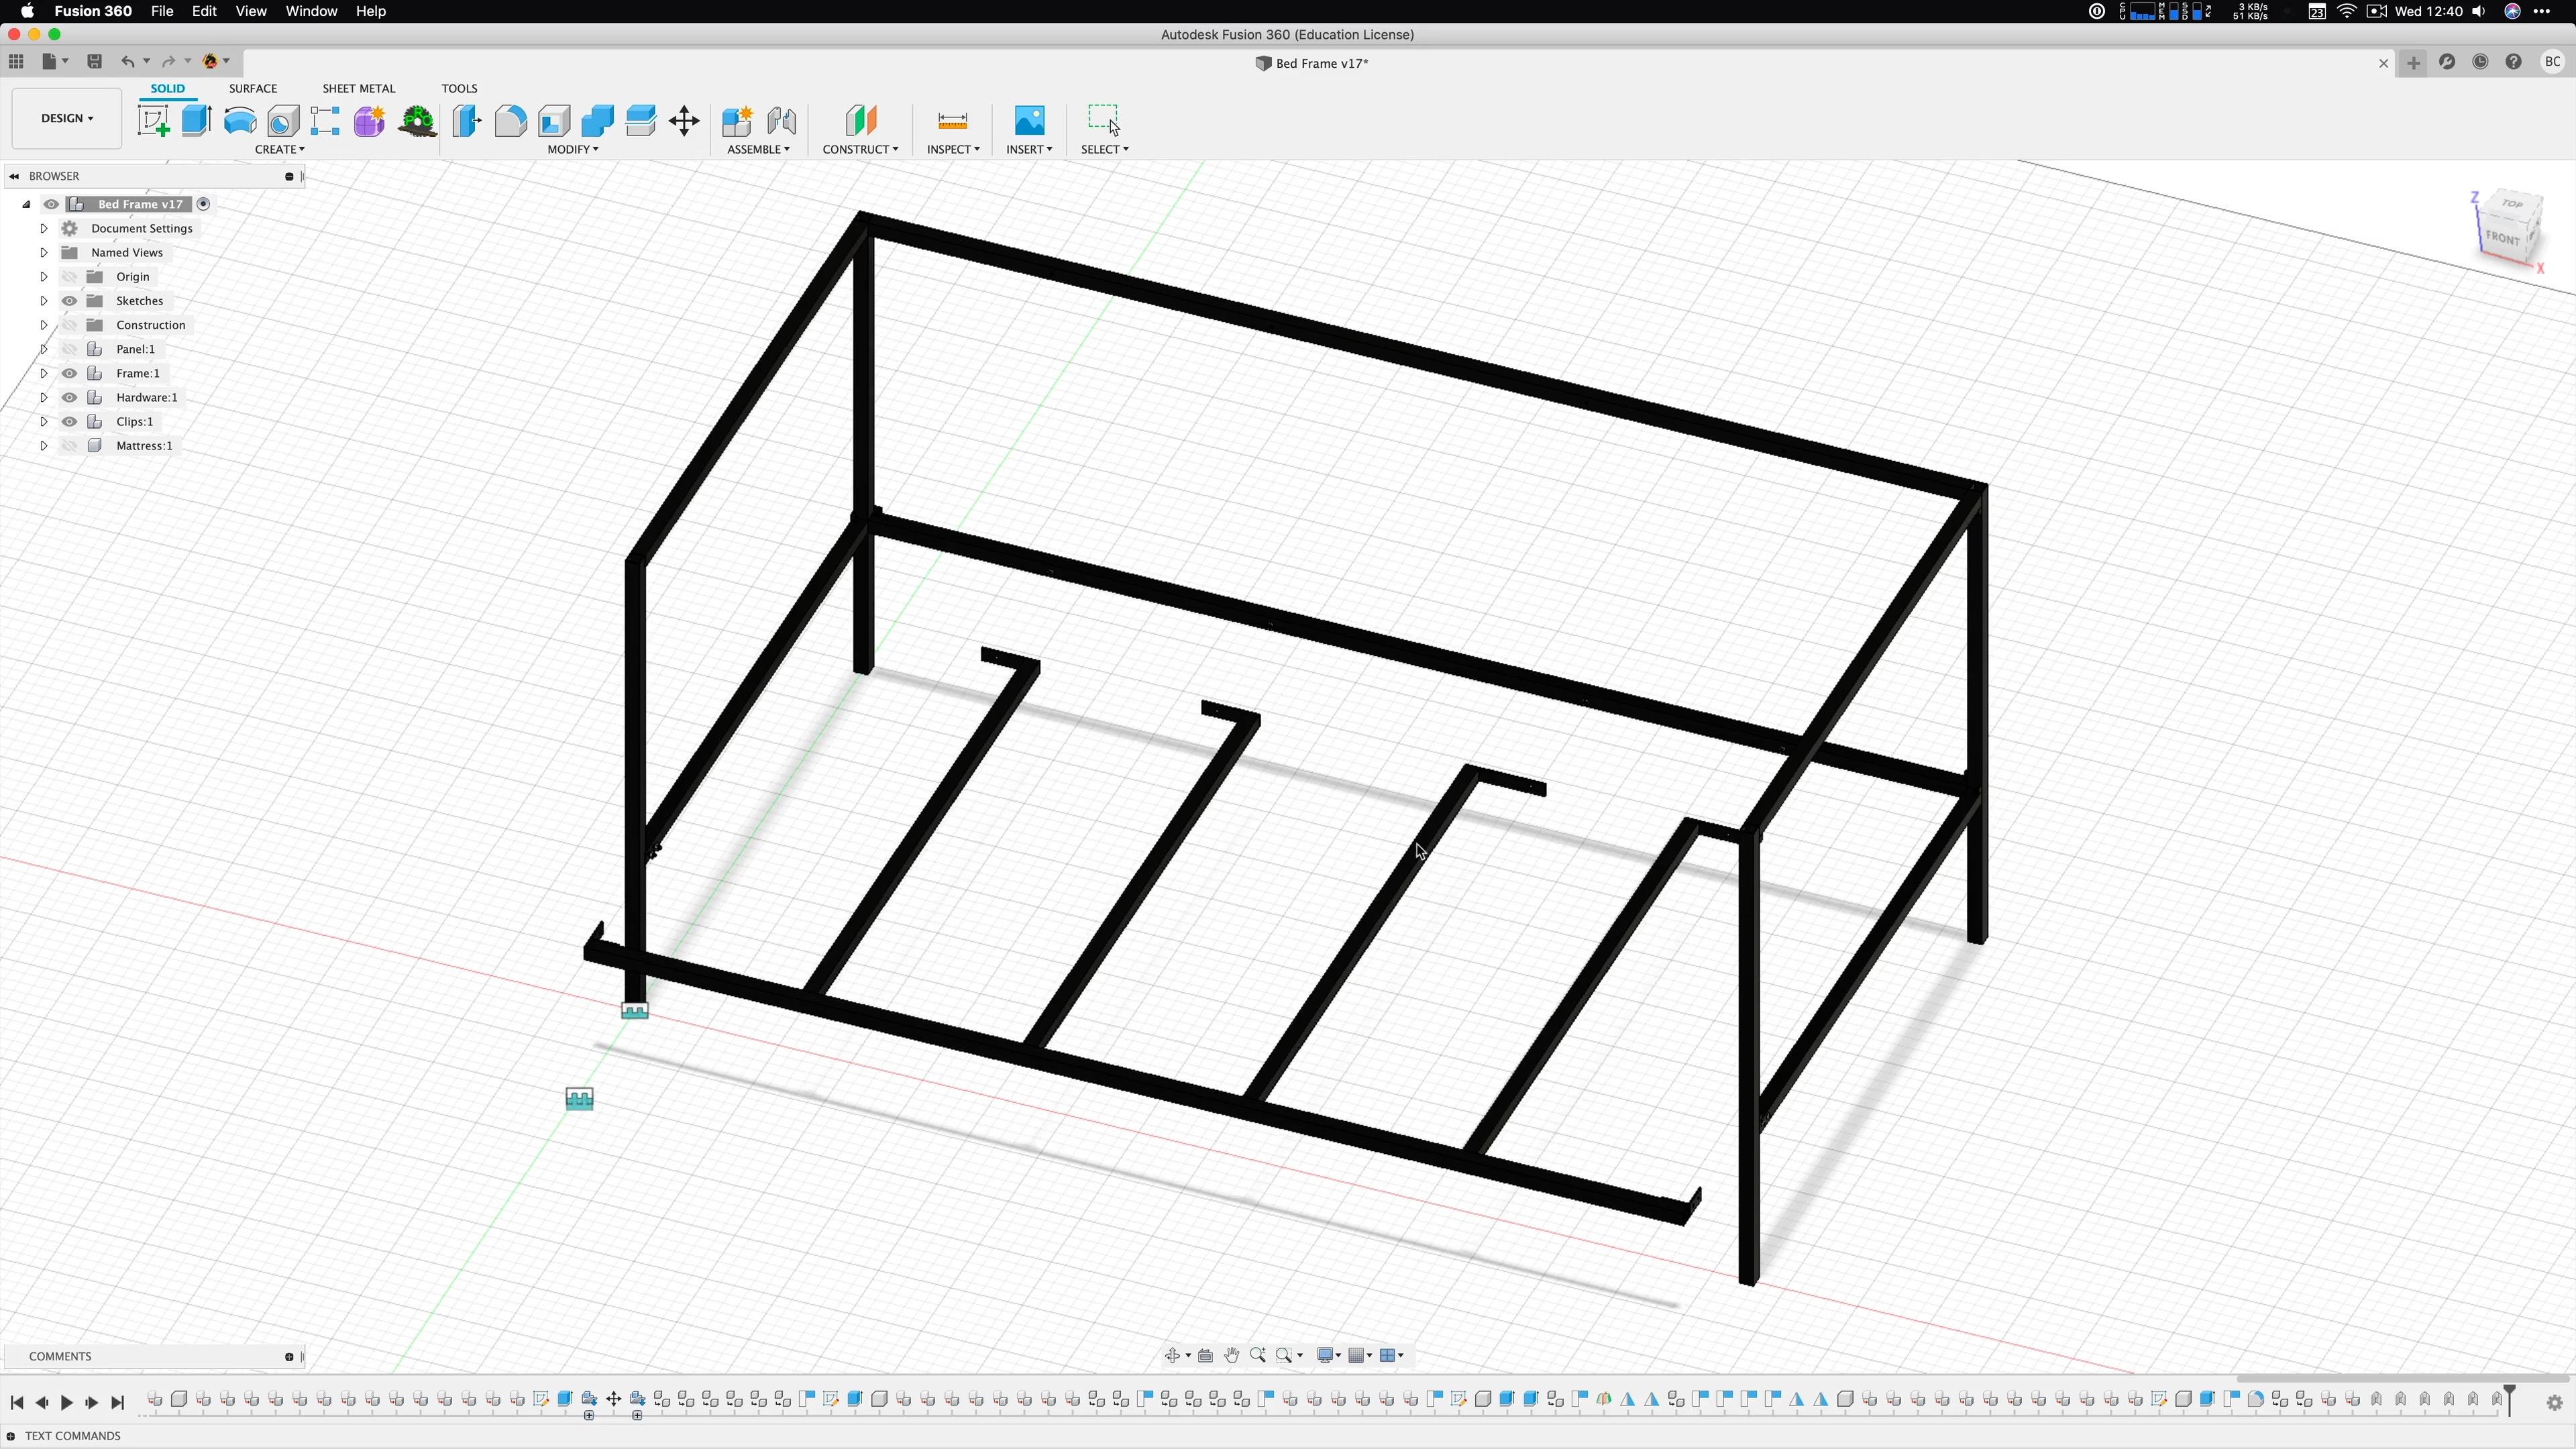Click the TEXT COMMANDS panel label
Screen dimensions: 2576x1449
tap(72, 1435)
